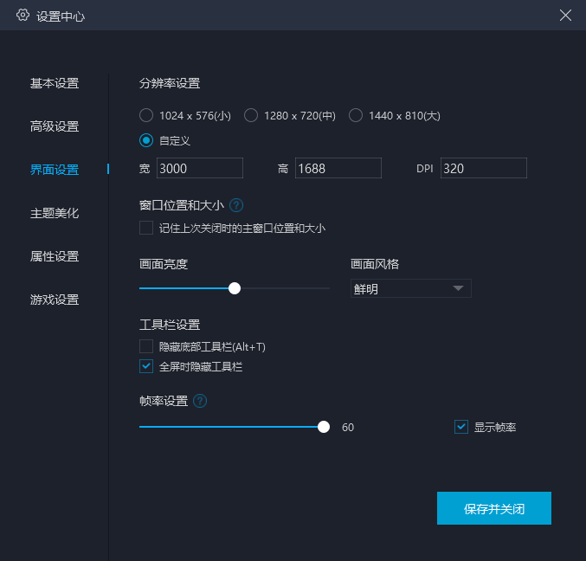
Task: Click the 工具栏设置 heading
Action: coord(170,325)
